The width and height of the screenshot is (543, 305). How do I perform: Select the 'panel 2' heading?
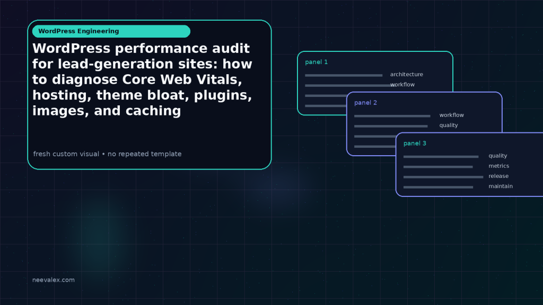365,103
